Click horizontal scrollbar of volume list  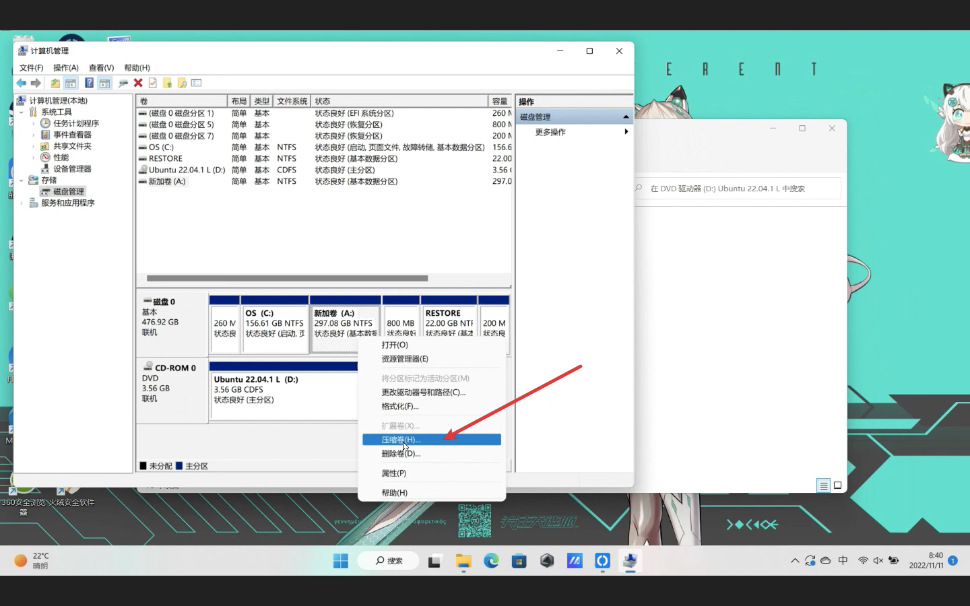point(287,278)
